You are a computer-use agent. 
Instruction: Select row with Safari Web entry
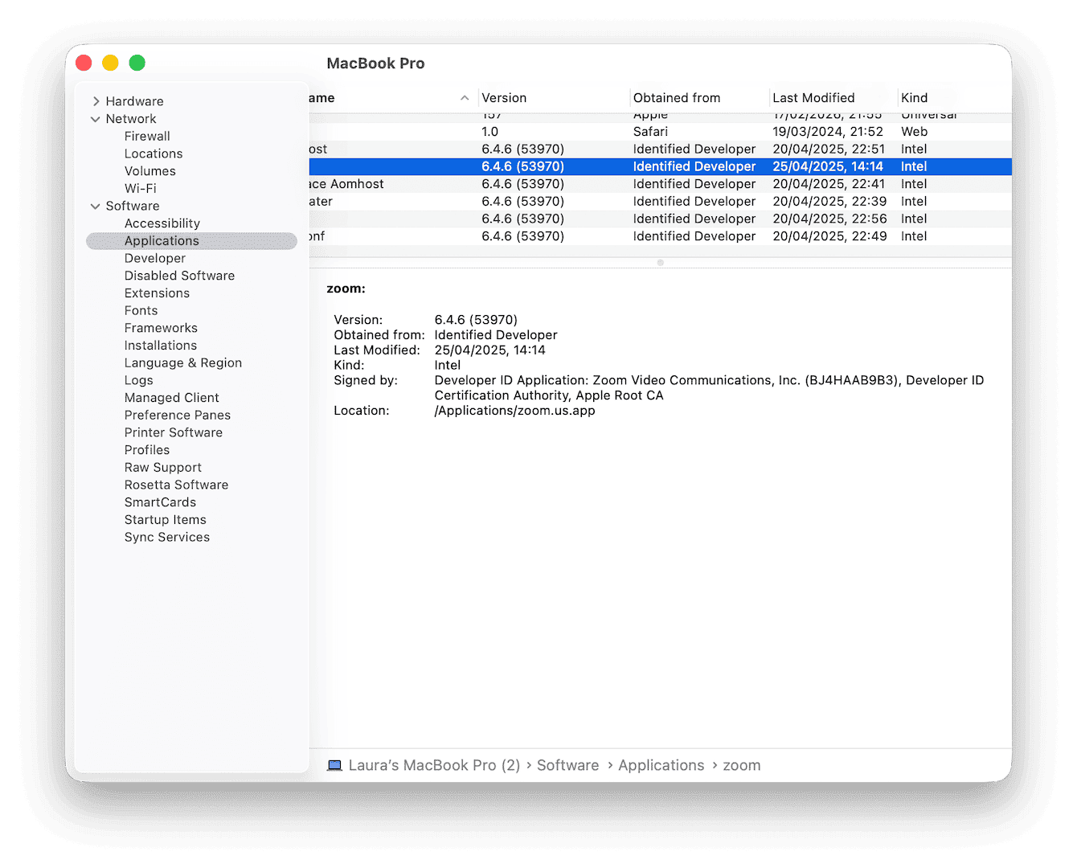[x=660, y=132]
